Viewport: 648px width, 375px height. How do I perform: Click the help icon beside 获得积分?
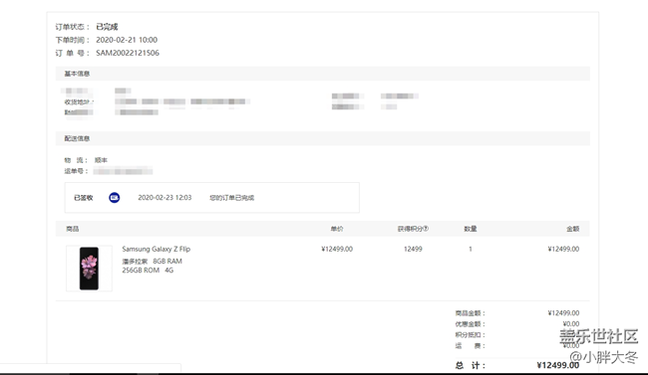click(x=426, y=229)
